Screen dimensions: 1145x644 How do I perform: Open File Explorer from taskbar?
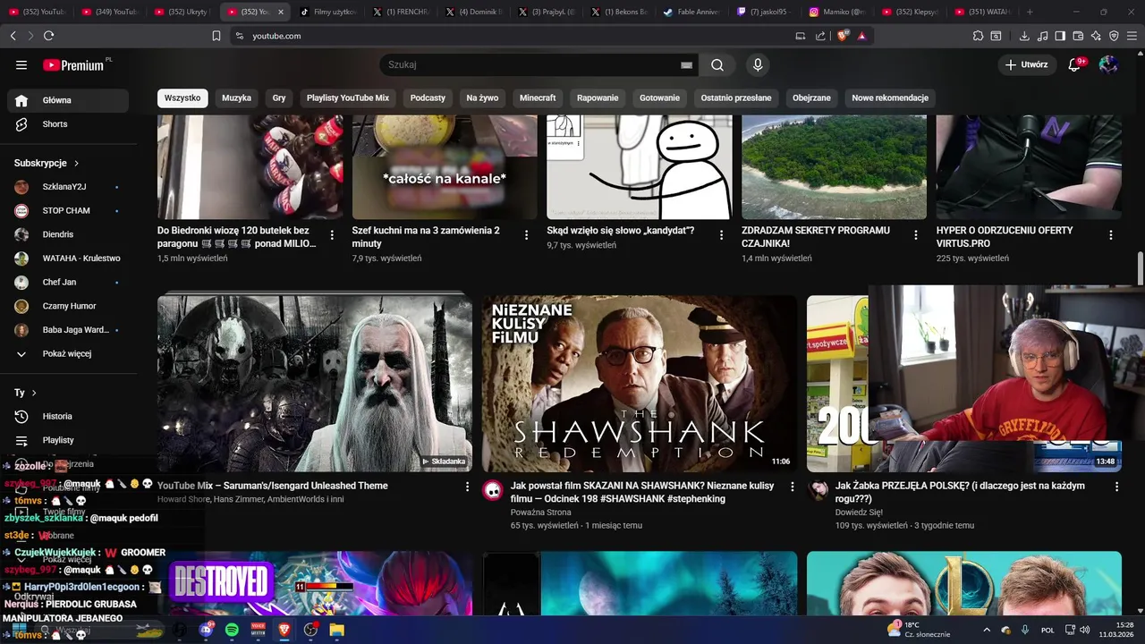click(x=337, y=630)
